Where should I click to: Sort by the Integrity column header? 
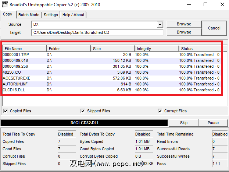[x=157, y=49]
